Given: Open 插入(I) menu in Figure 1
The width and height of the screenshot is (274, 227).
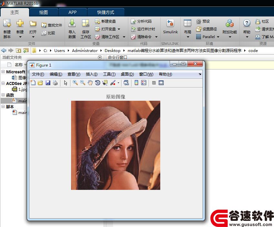Looking at the screenshot, I should [91, 74].
